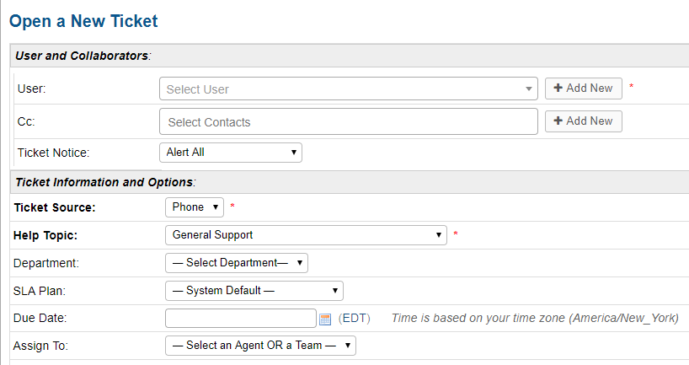Click the plus icon on Cc Add New
Screen dimensions: 689x365
tap(557, 121)
